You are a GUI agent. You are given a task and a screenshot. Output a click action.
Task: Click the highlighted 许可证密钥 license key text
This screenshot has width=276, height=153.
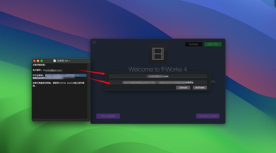pos(60,76)
